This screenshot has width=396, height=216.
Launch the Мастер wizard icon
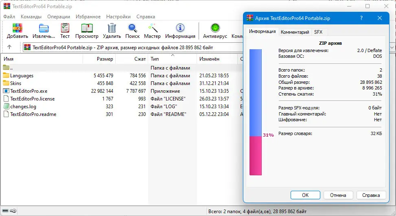pos(153,28)
